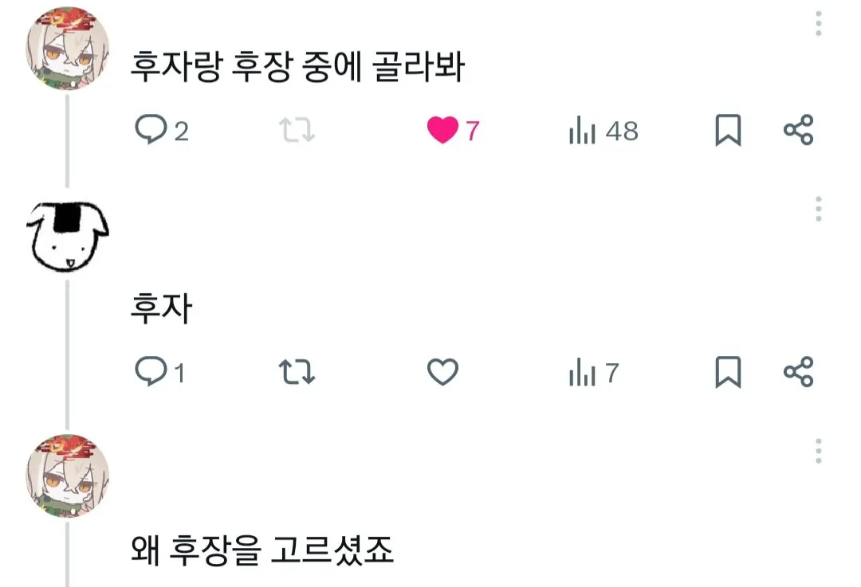Repost the first post in the thread
The width and height of the screenshot is (861, 587).
(x=297, y=130)
